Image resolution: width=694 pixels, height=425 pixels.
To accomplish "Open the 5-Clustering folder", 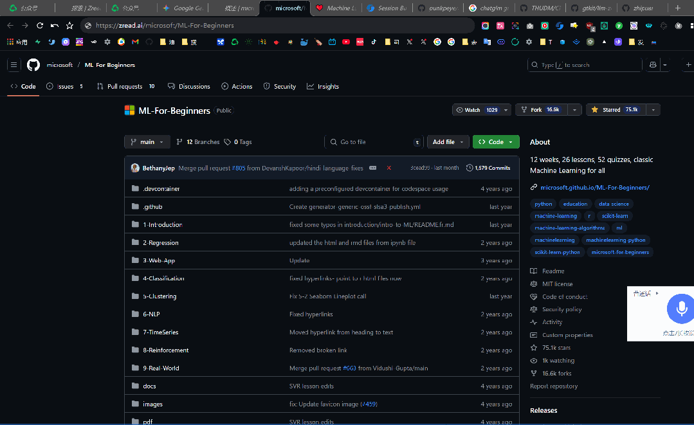I will coord(160,296).
